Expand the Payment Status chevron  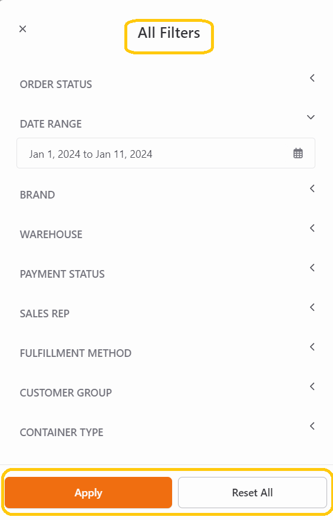click(312, 268)
